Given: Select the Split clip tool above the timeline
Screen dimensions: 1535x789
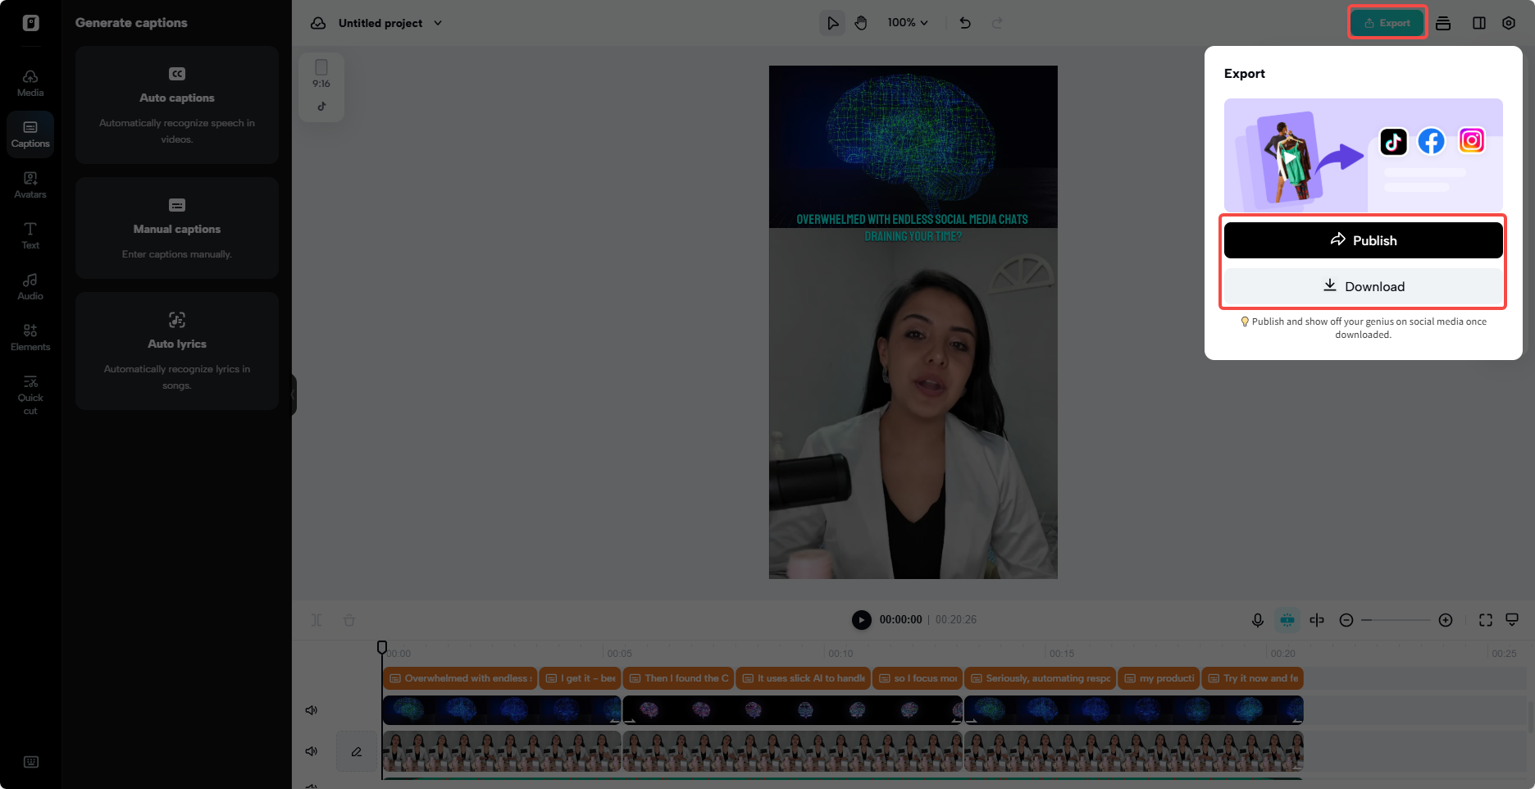Looking at the screenshot, I should click(x=316, y=620).
